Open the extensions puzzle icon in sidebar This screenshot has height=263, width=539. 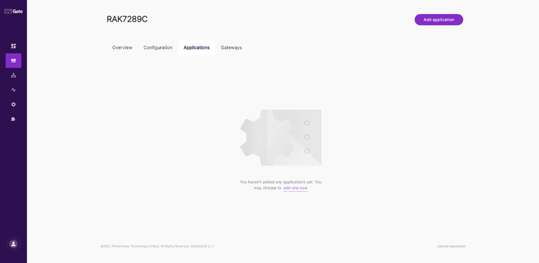point(14,119)
